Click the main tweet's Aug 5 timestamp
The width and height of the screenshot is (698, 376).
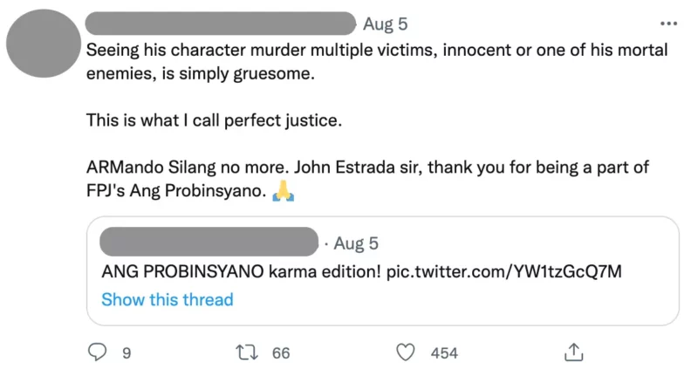pyautogui.click(x=385, y=24)
